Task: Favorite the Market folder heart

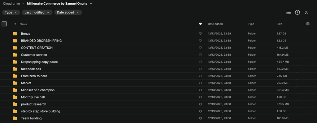Action: click(200, 83)
